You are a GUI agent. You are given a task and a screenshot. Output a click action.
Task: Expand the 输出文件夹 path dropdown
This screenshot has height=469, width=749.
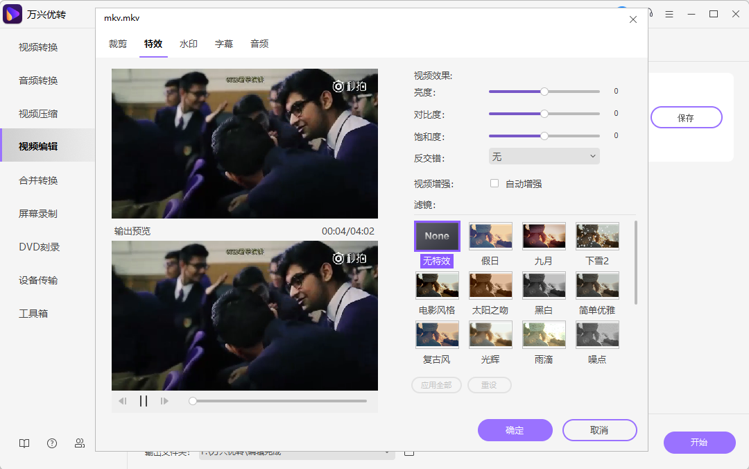[x=388, y=450]
